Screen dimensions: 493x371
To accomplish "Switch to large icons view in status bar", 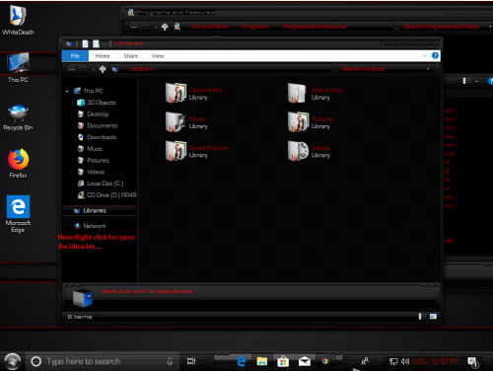I will click(x=433, y=317).
